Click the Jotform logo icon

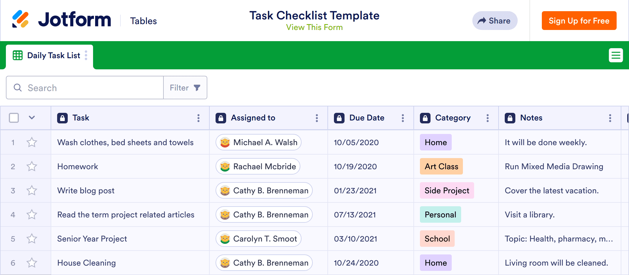[x=20, y=19]
